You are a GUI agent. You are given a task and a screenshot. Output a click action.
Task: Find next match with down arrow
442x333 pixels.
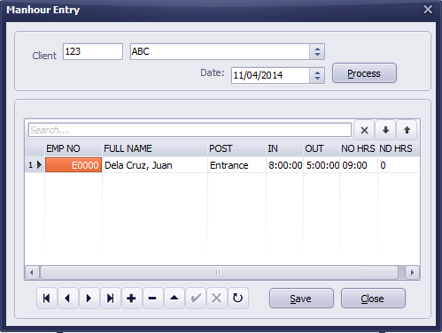[385, 130]
